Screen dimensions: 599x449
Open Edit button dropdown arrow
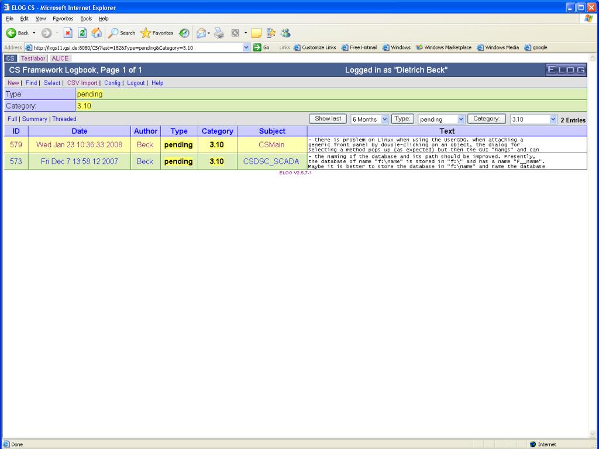tap(245, 33)
